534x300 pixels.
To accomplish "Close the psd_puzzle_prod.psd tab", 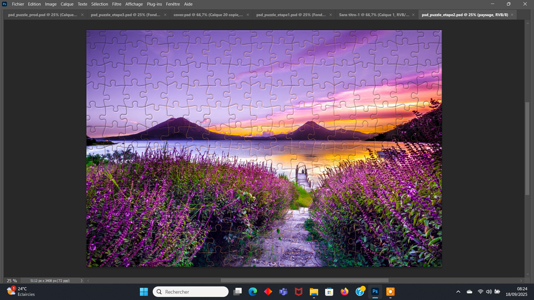I will [82, 15].
